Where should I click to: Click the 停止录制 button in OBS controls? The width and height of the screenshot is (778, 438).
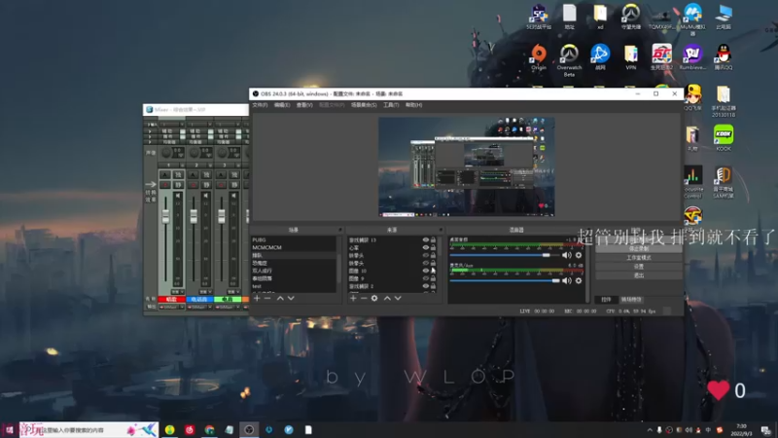pos(639,249)
